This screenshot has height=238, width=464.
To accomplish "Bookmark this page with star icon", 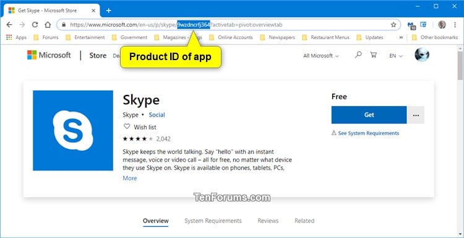I will point(393,25).
